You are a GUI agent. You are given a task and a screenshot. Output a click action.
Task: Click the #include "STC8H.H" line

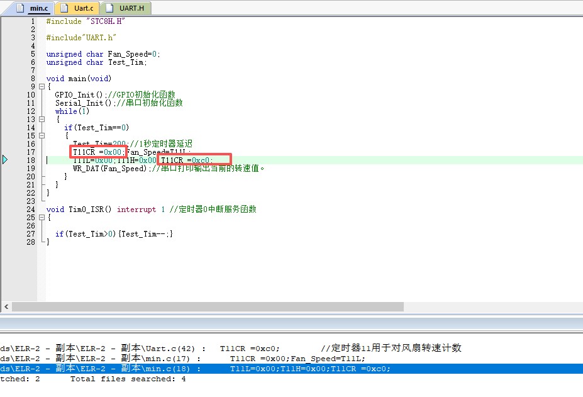pyautogui.click(x=86, y=21)
